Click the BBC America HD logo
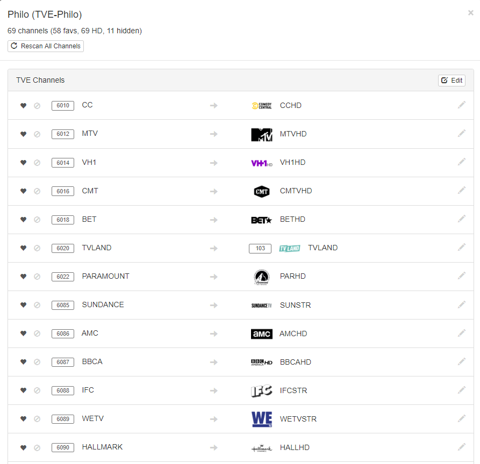 [x=261, y=363]
